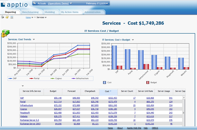Image resolution: width=197 pixels, height=130 pixels.
Task: Click the money stack coins icon
Action: coord(5,34)
